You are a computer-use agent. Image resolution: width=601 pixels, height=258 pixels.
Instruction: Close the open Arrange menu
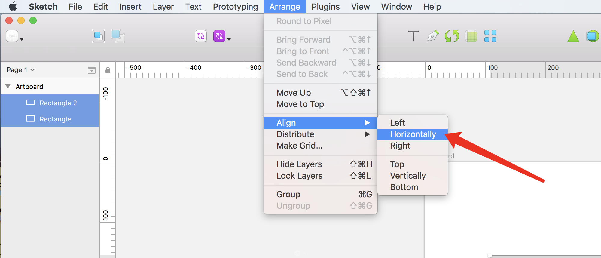285,7
